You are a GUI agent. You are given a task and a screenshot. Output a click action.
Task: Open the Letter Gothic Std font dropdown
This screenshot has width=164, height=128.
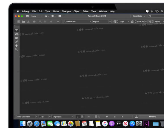37,117
